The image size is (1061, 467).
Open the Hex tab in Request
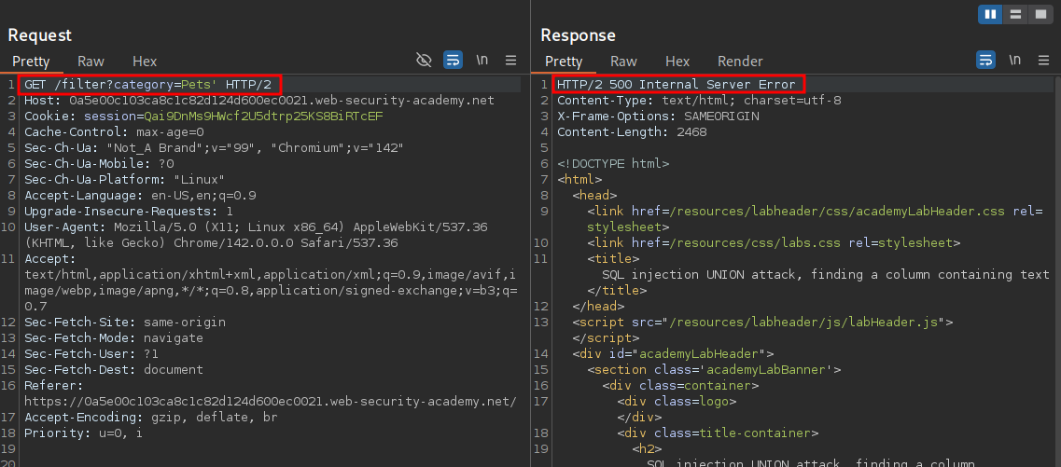[x=145, y=62]
